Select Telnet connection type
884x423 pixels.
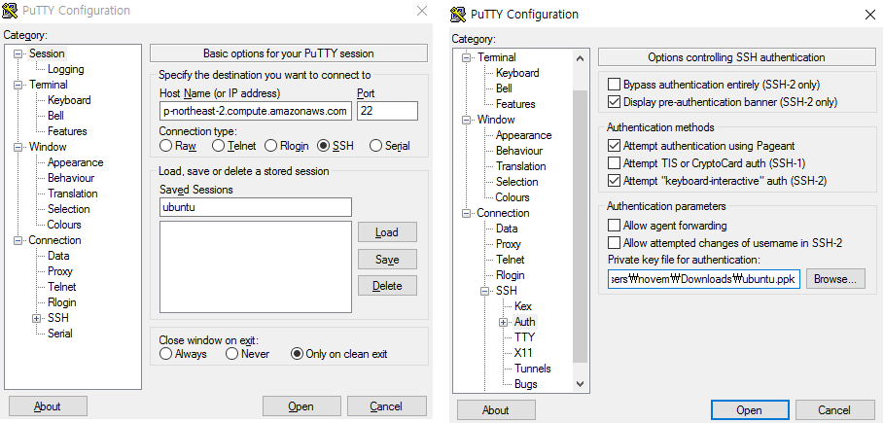click(218, 146)
